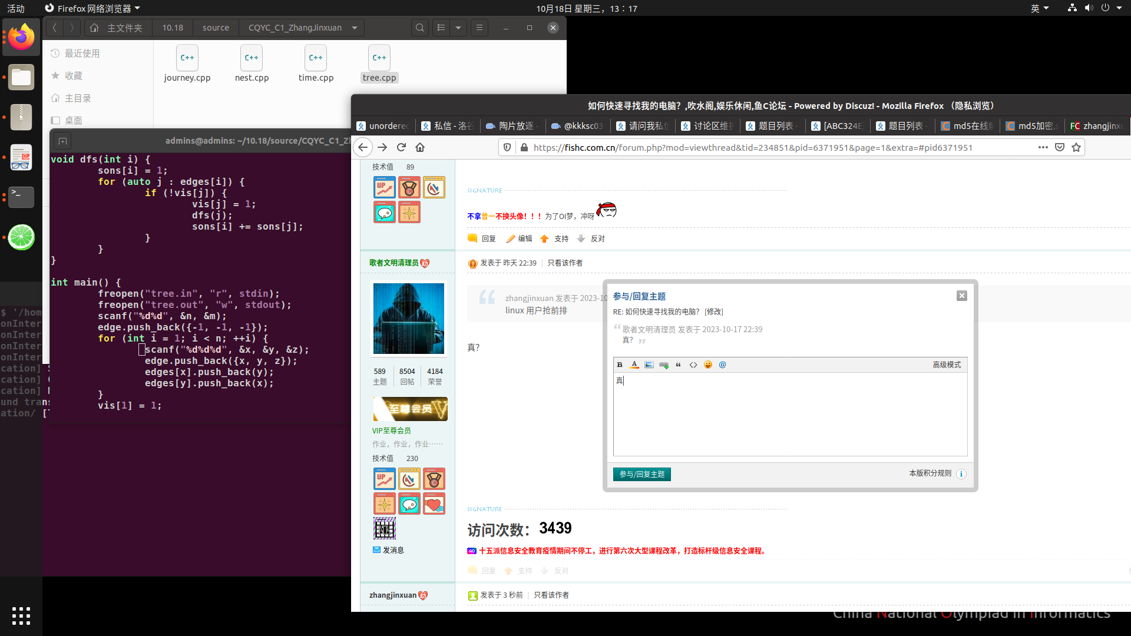
Task: Toggle bold formatting in the reply editor
Action: point(620,365)
